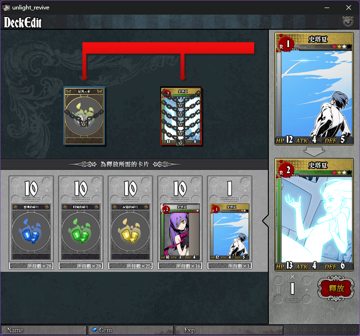Collapse the side panel left arrow
Screen dimensions: 360x336
pyautogui.click(x=266, y=221)
